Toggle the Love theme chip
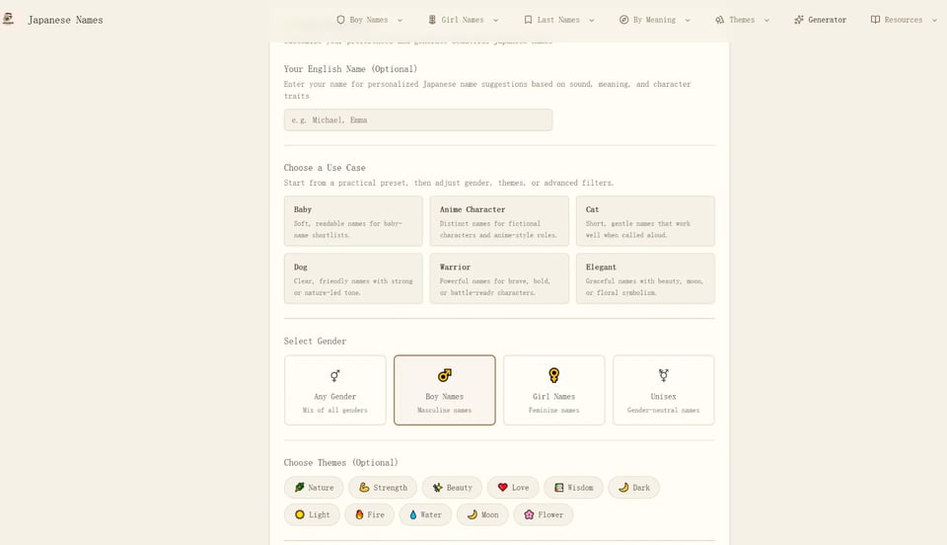This screenshot has width=947, height=545. click(x=513, y=488)
